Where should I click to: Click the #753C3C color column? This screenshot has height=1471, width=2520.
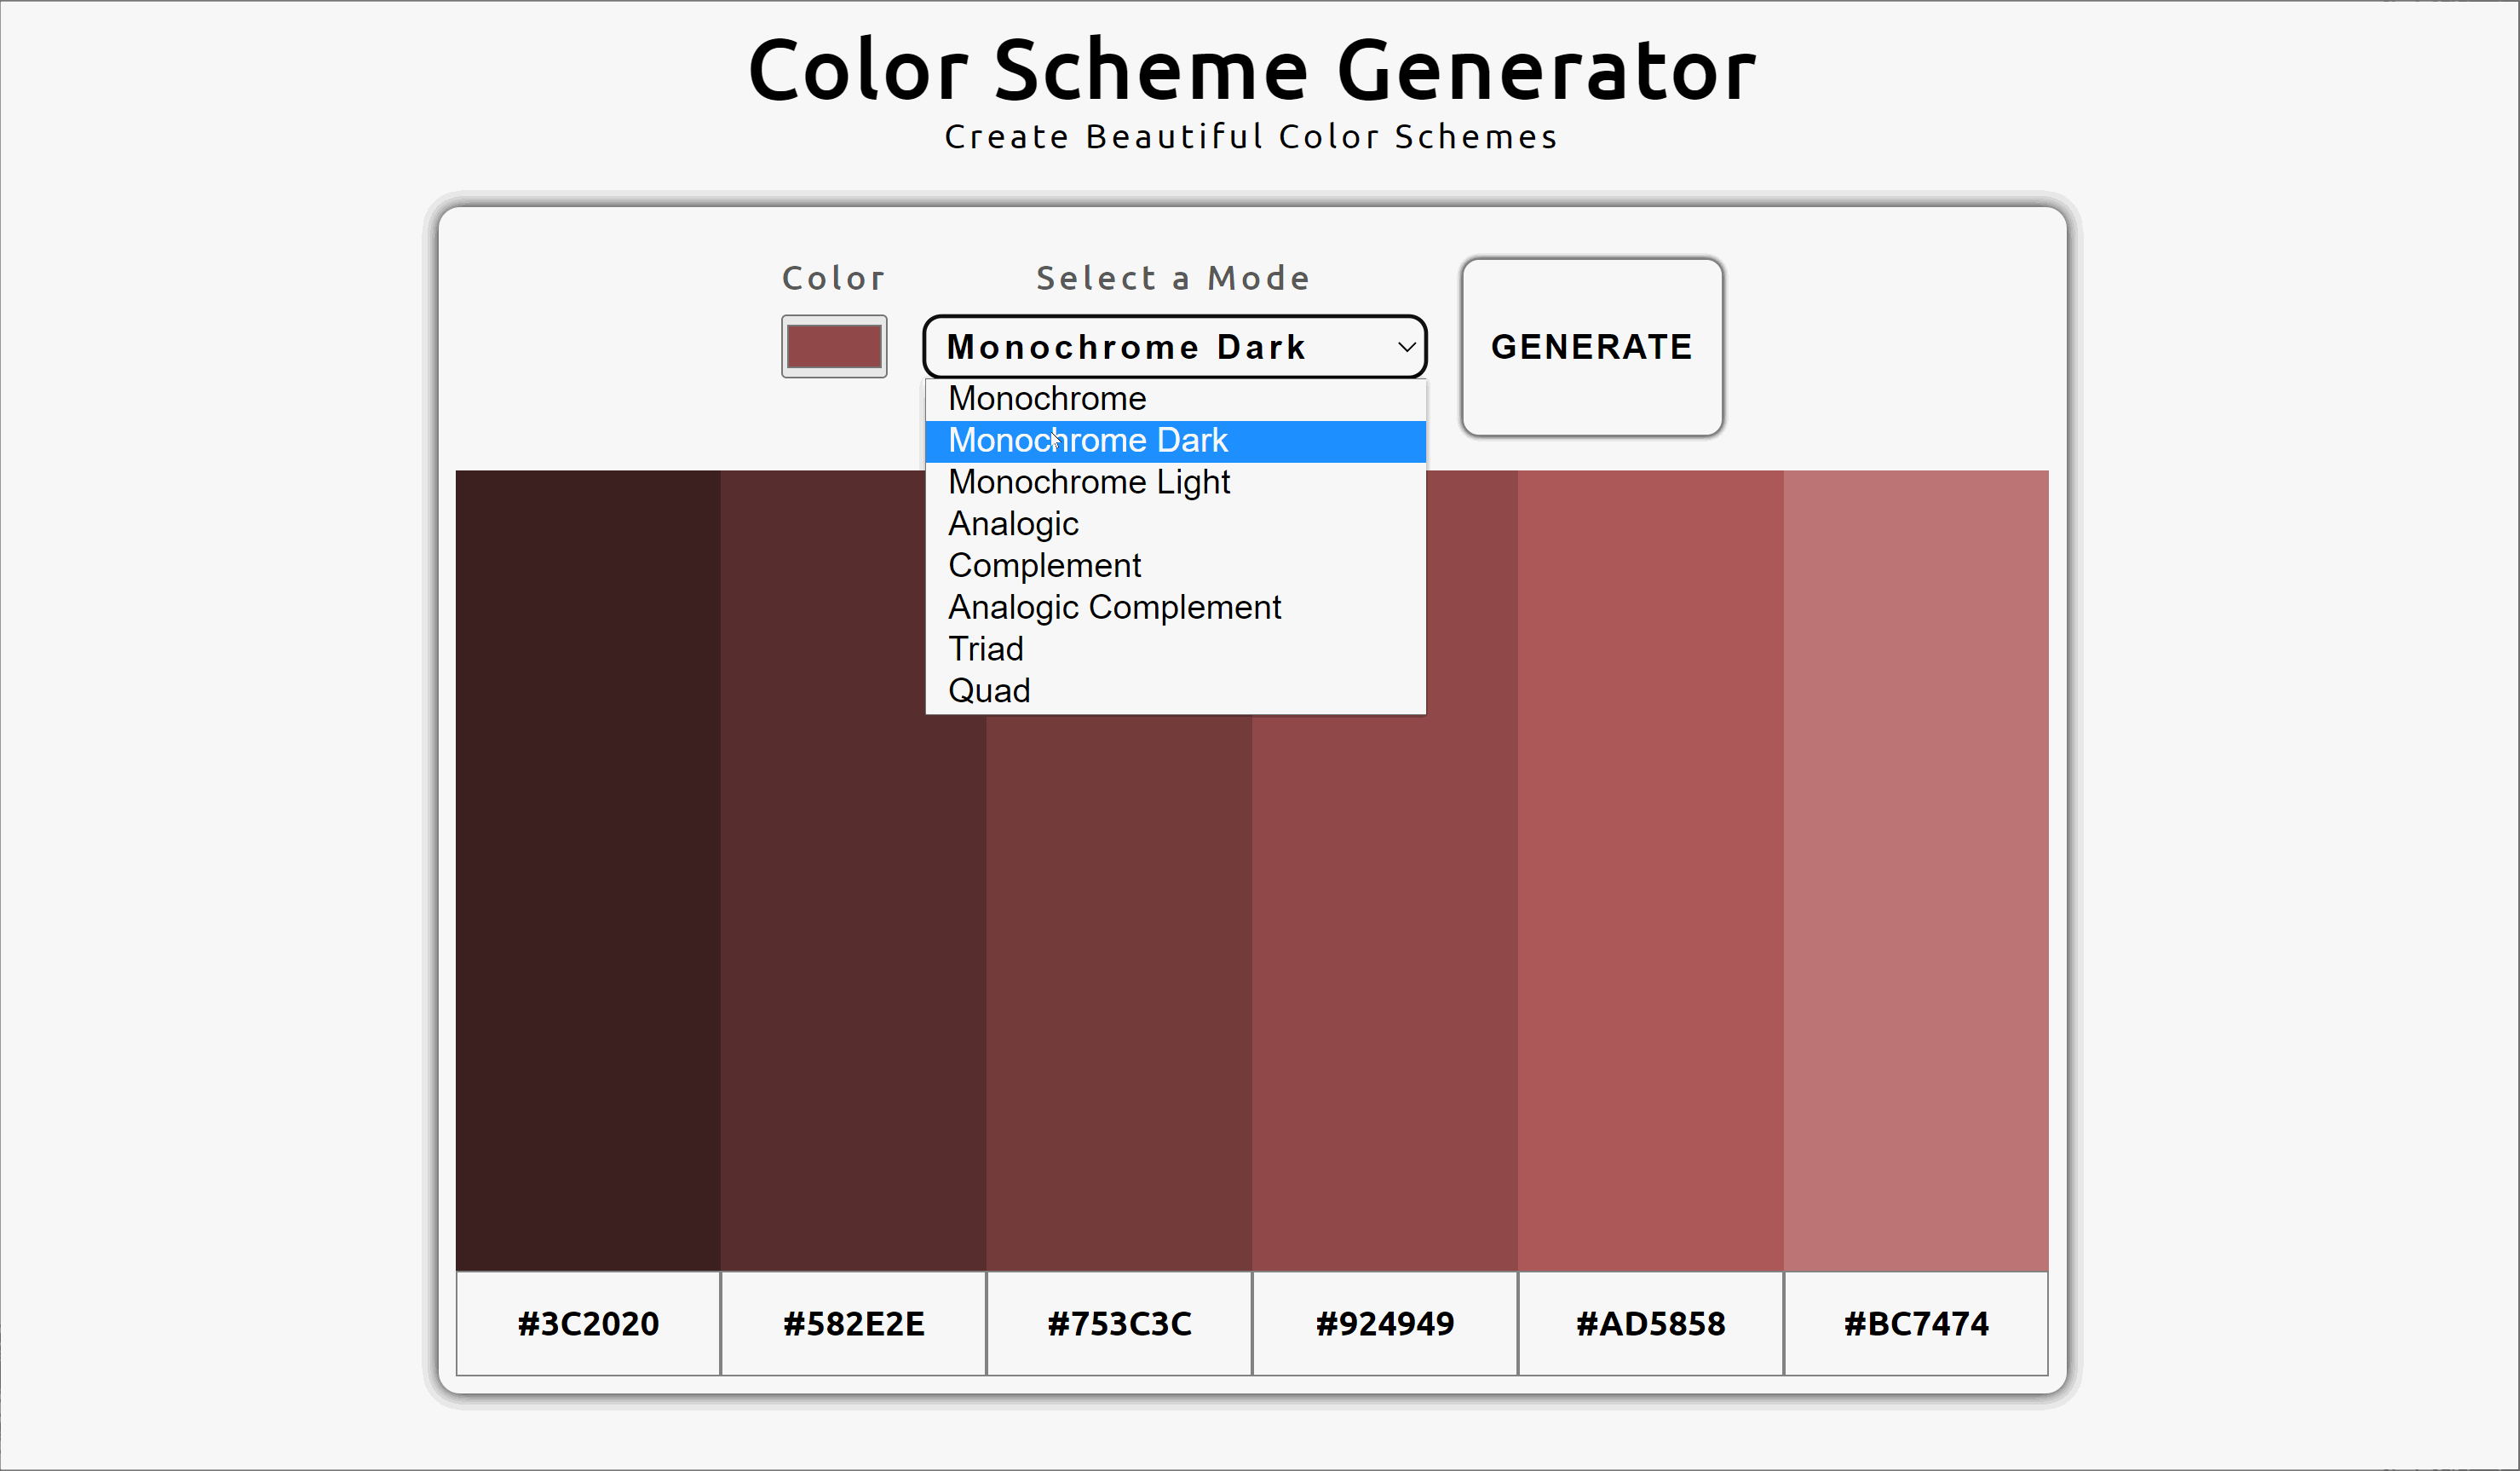click(1119, 1001)
